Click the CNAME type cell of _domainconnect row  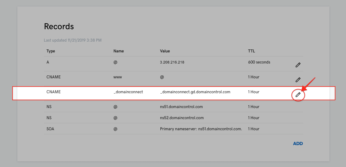(53, 92)
